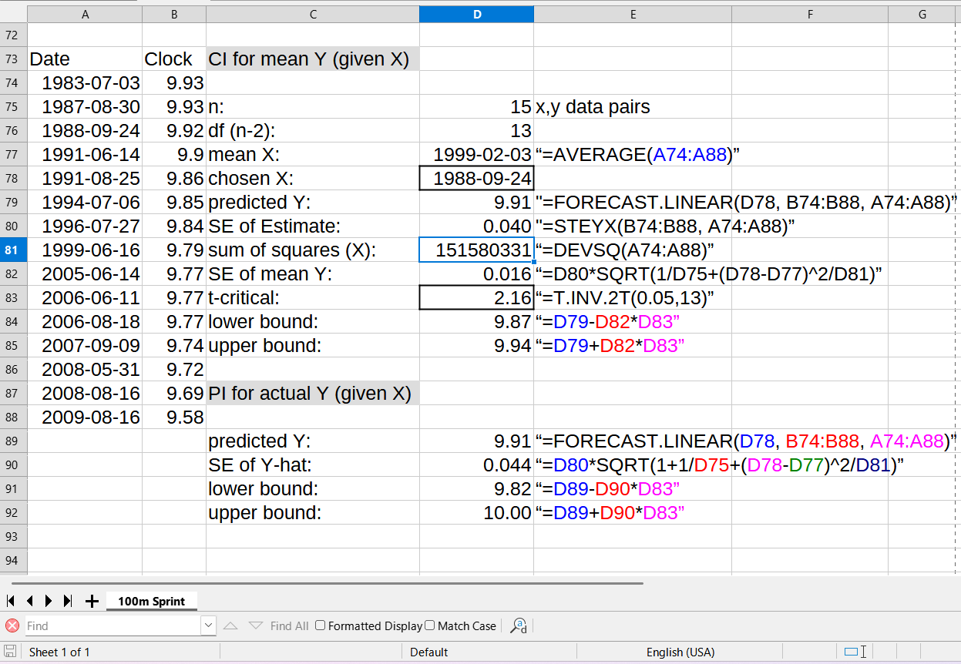Select SE of mean Y value 0.016
This screenshot has height=664, width=961.
(476, 273)
